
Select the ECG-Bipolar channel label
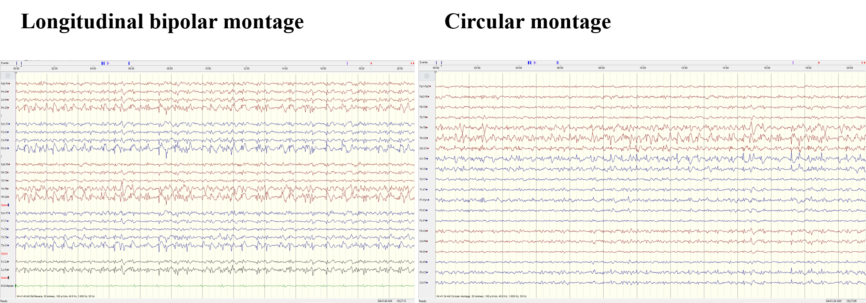pyautogui.click(x=7, y=286)
